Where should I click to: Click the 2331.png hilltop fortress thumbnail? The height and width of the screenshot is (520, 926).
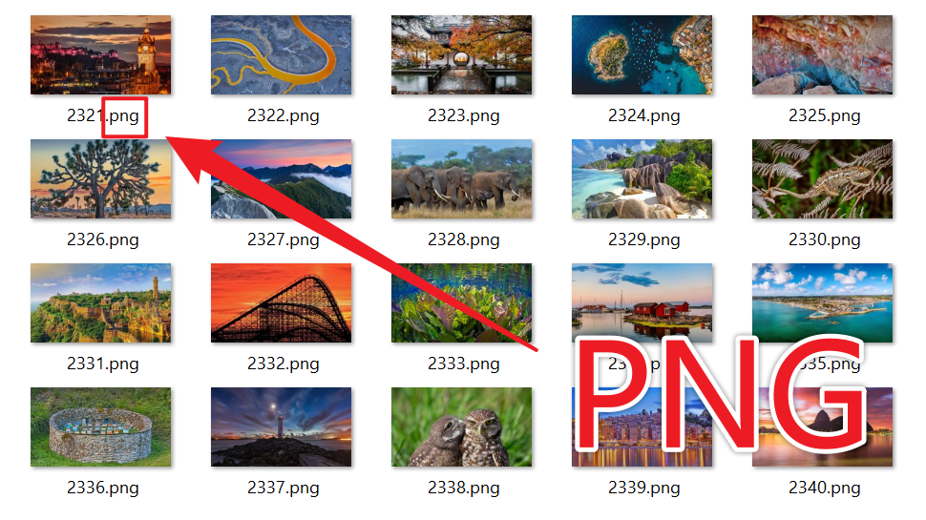(101, 302)
